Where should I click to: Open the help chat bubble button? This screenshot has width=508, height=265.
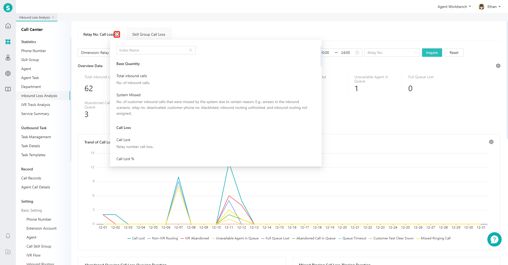pos(494,239)
